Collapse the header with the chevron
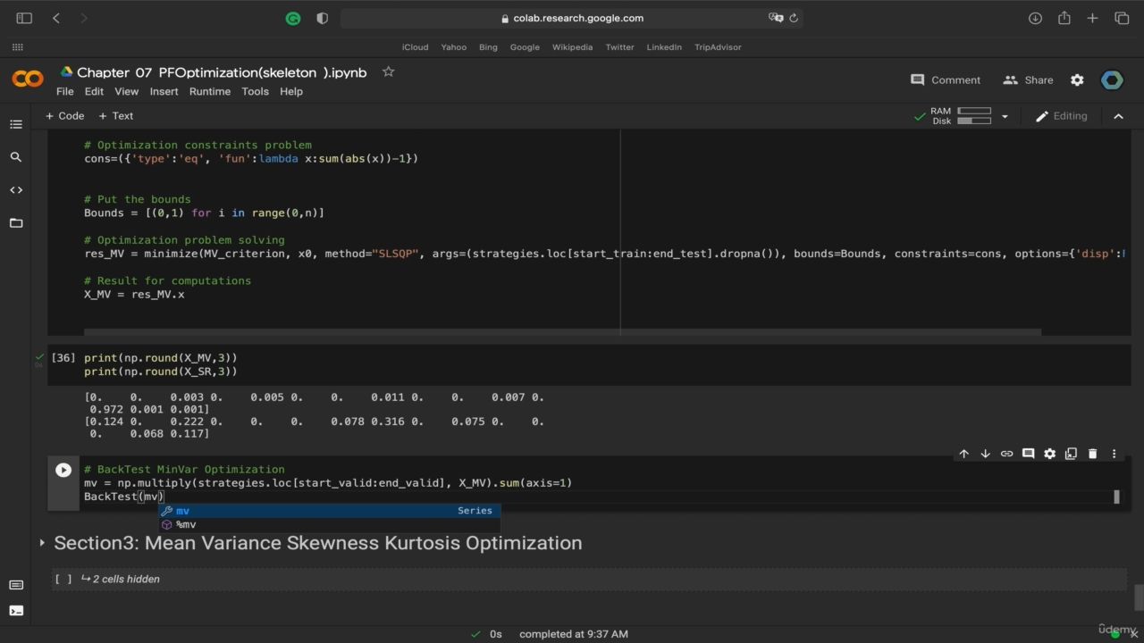1144x643 pixels. 1118,116
